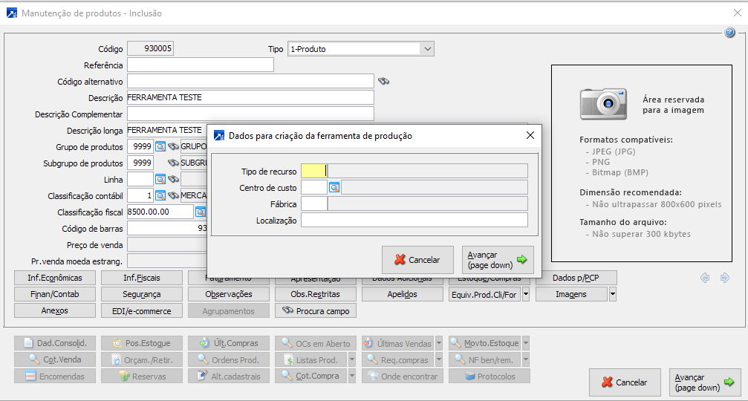
Task: Close the ferramenta de produção dialog
Action: pyautogui.click(x=530, y=135)
